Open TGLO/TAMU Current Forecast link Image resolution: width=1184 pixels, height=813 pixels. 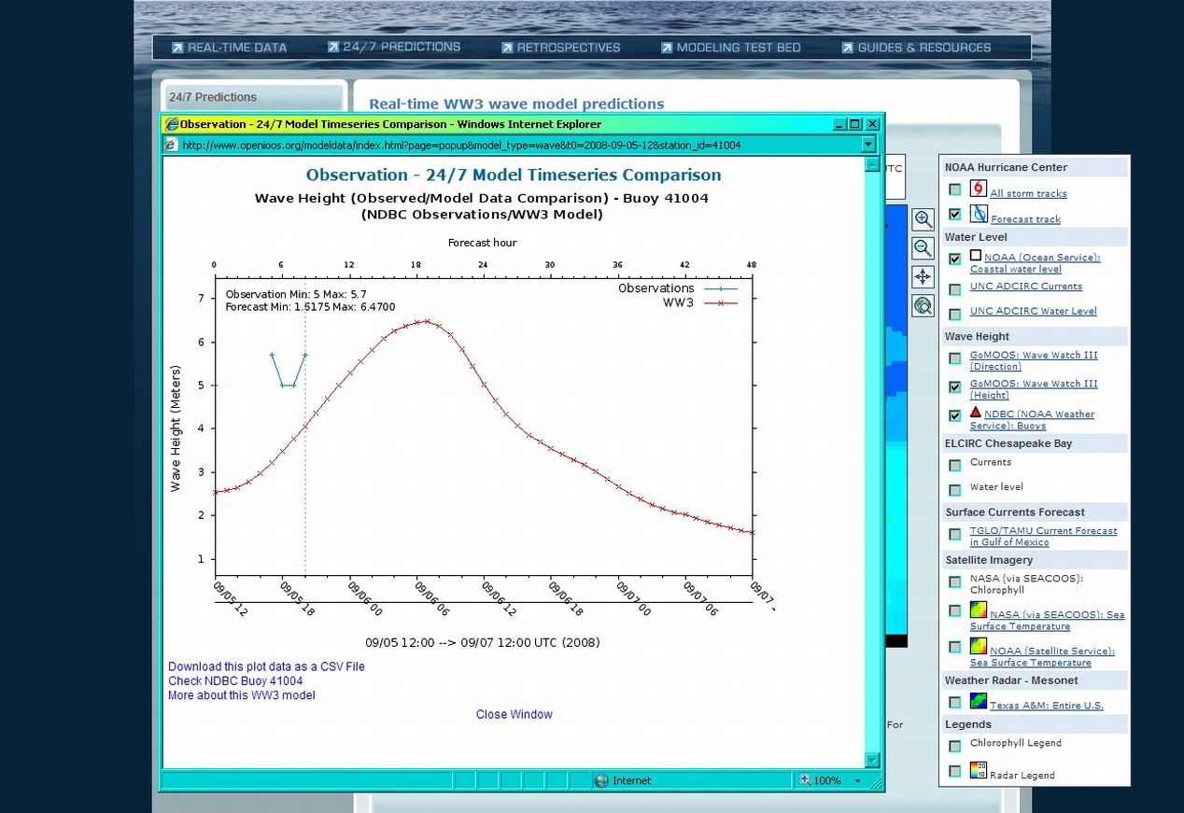1043,537
